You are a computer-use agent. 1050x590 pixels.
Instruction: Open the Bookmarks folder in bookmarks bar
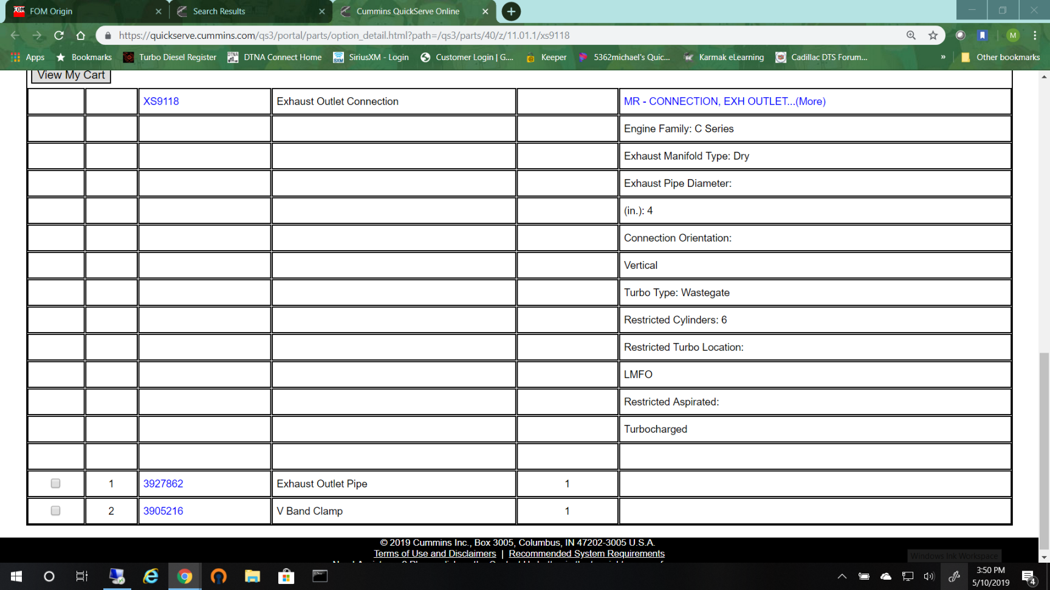click(x=84, y=57)
